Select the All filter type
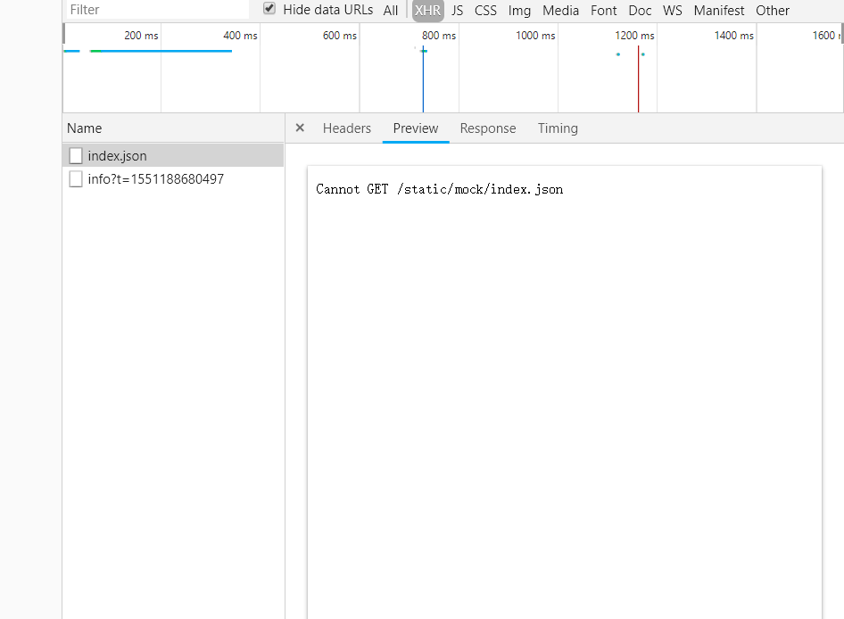The image size is (844, 619). [x=391, y=10]
